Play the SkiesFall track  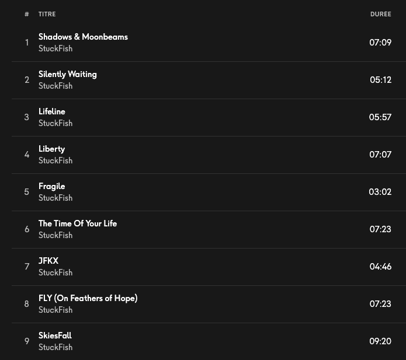(x=55, y=335)
